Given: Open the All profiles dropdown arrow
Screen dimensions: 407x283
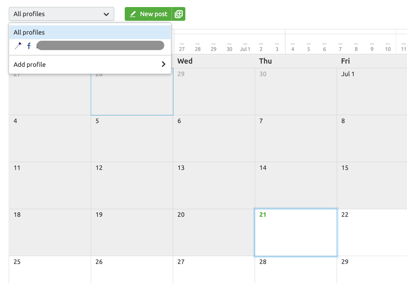Looking at the screenshot, I should pyautogui.click(x=106, y=14).
